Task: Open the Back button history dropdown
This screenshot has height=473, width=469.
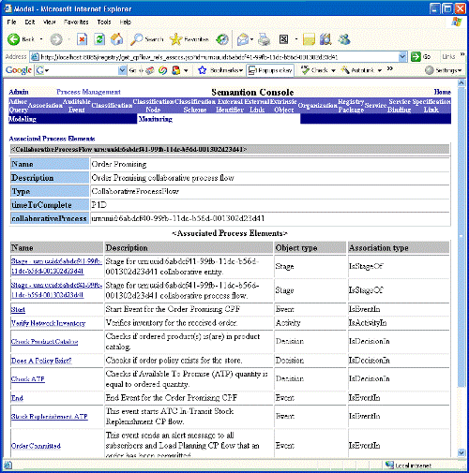Action: tap(41, 39)
